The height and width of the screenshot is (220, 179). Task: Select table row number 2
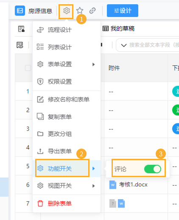(x=28, y=110)
